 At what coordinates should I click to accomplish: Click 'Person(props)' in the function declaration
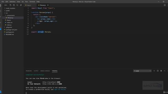45,13
